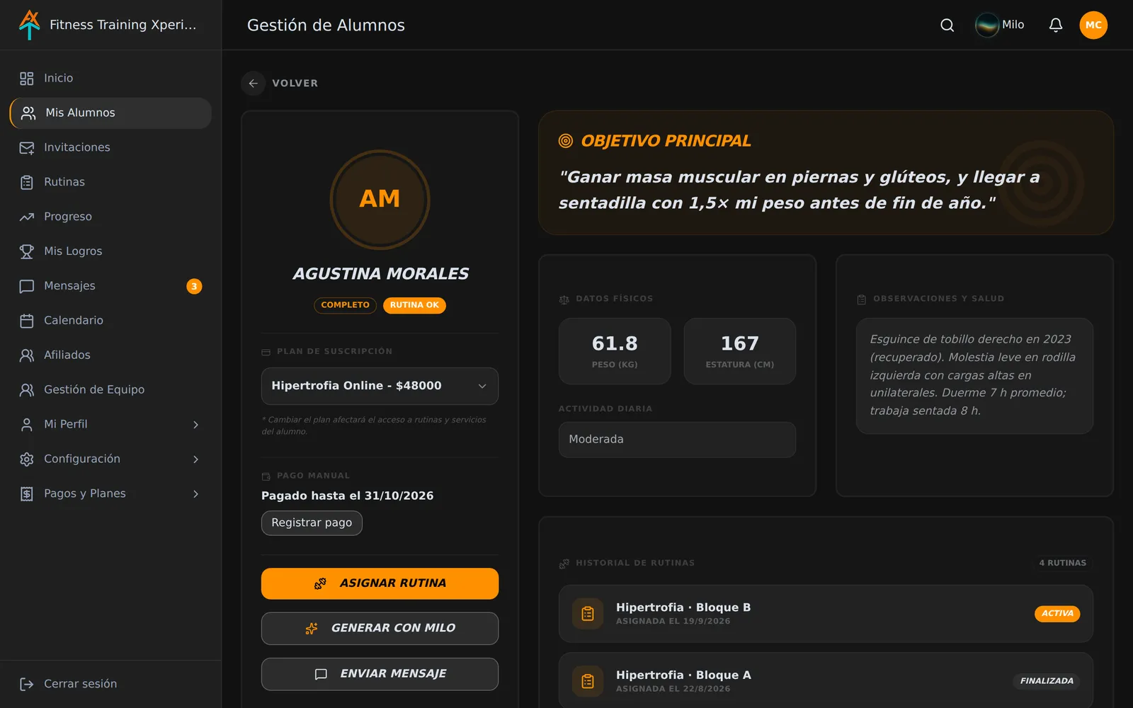Click the Hipertrofia Bloque A routine icon

coord(588,681)
